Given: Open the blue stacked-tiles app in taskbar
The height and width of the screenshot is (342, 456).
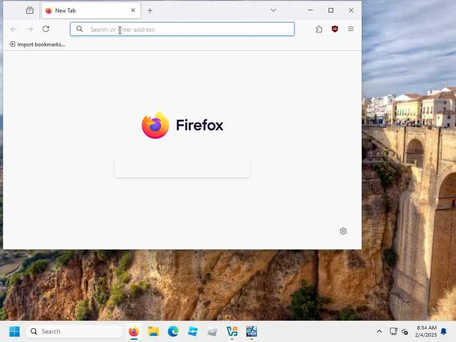Looking at the screenshot, I should (x=192, y=331).
